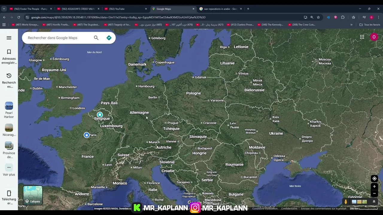The image size is (383, 215).
Task: Open bookmark Horrific Freefa...
Action: (x=56, y=25)
